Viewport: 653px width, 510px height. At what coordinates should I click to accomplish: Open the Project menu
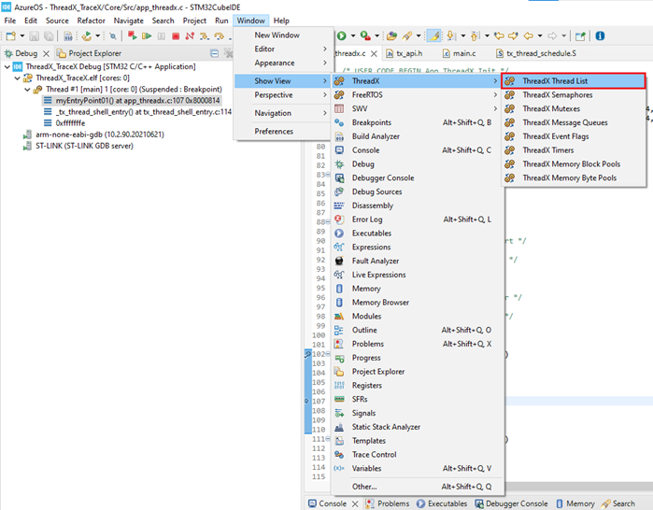[x=194, y=21]
